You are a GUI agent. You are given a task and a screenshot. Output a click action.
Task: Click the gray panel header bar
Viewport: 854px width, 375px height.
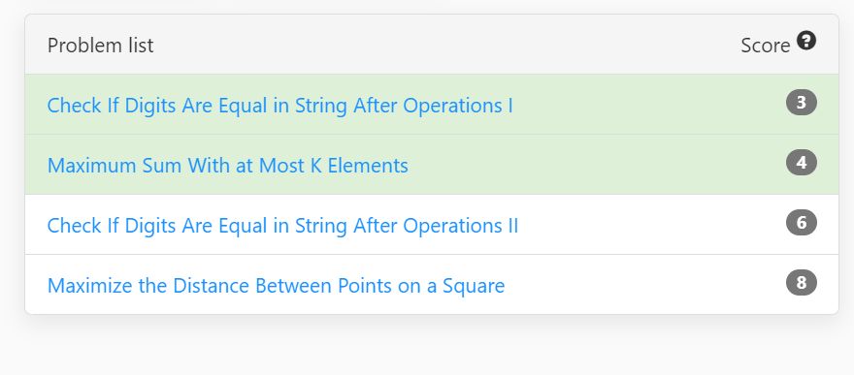point(432,45)
